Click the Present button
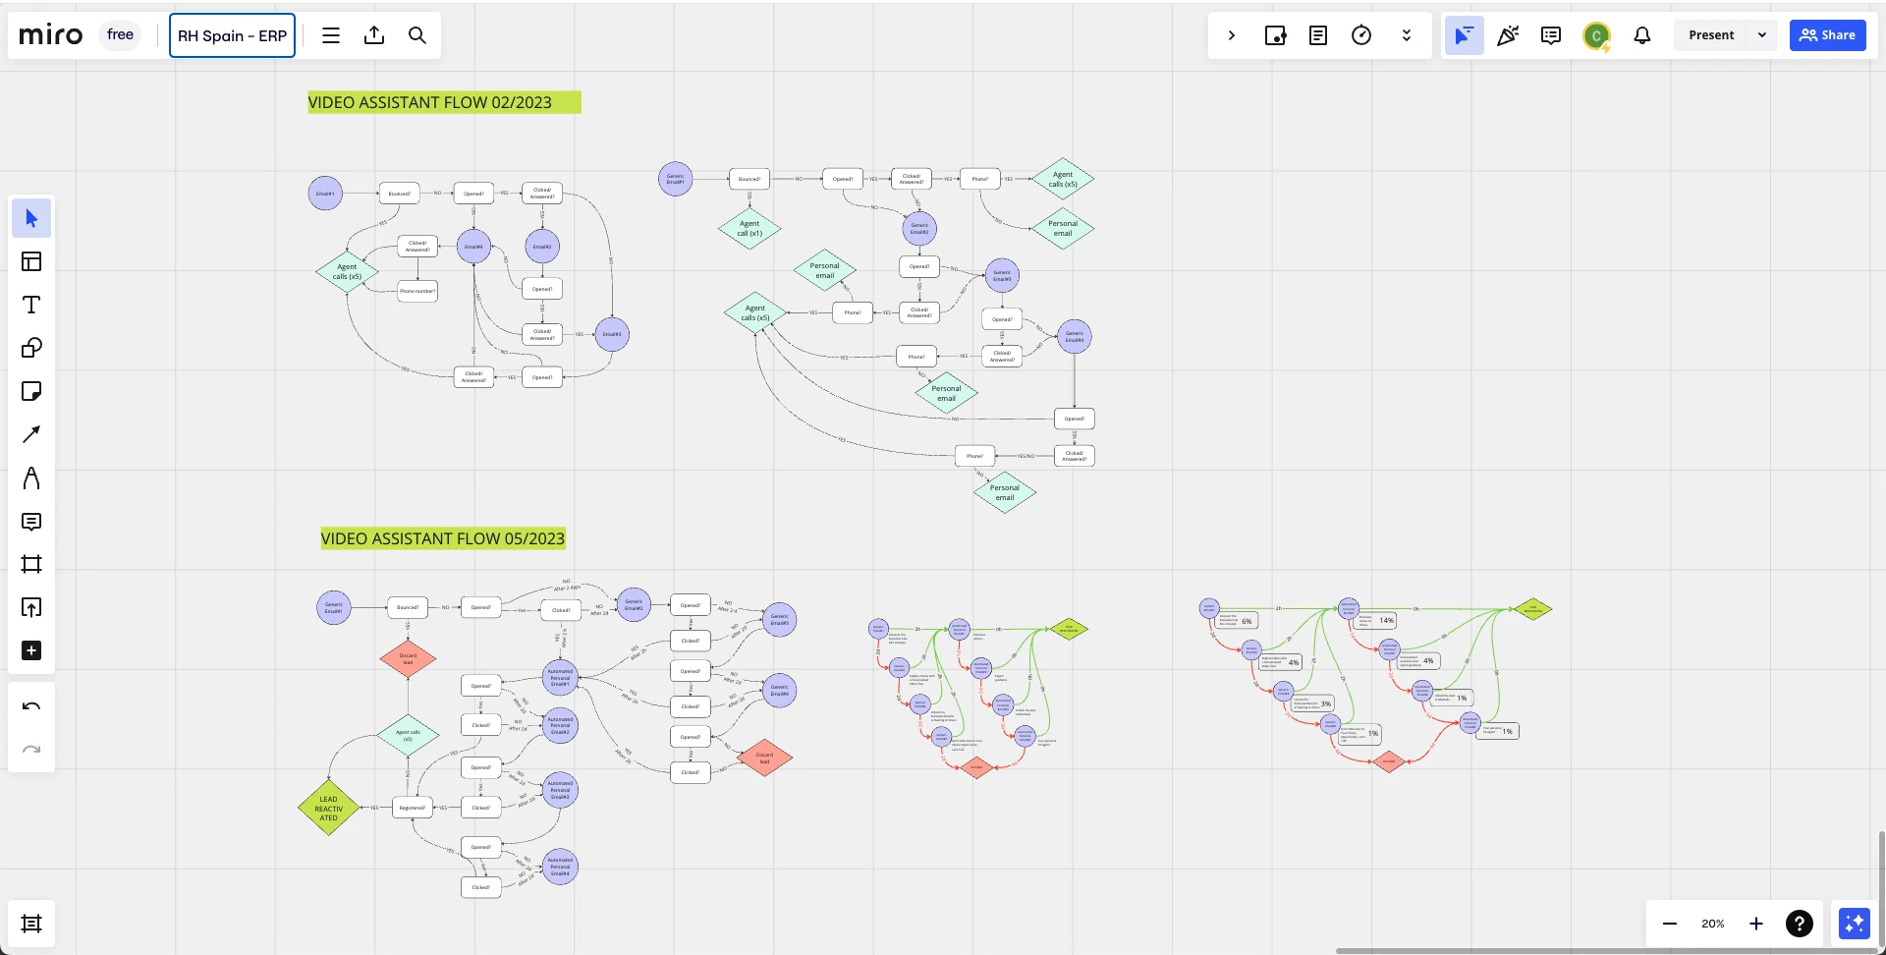The height and width of the screenshot is (955, 1886). [1711, 35]
